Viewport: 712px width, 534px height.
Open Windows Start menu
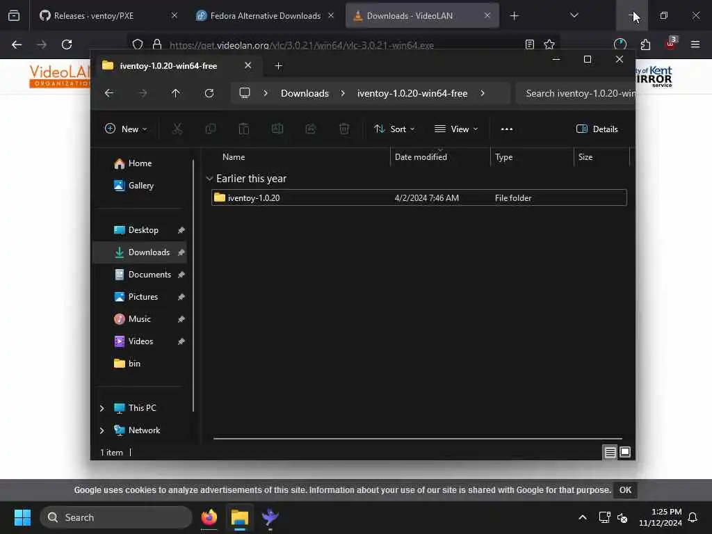click(22, 517)
